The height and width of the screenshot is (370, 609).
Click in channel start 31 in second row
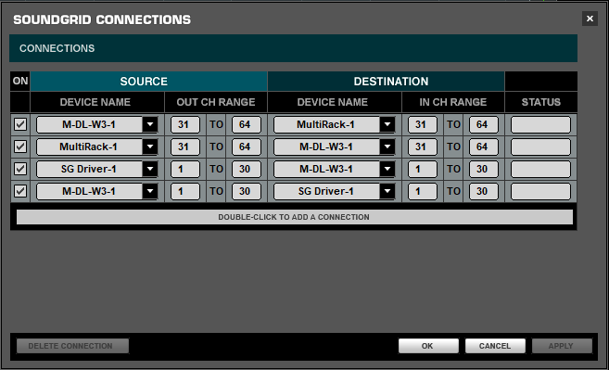tap(423, 147)
